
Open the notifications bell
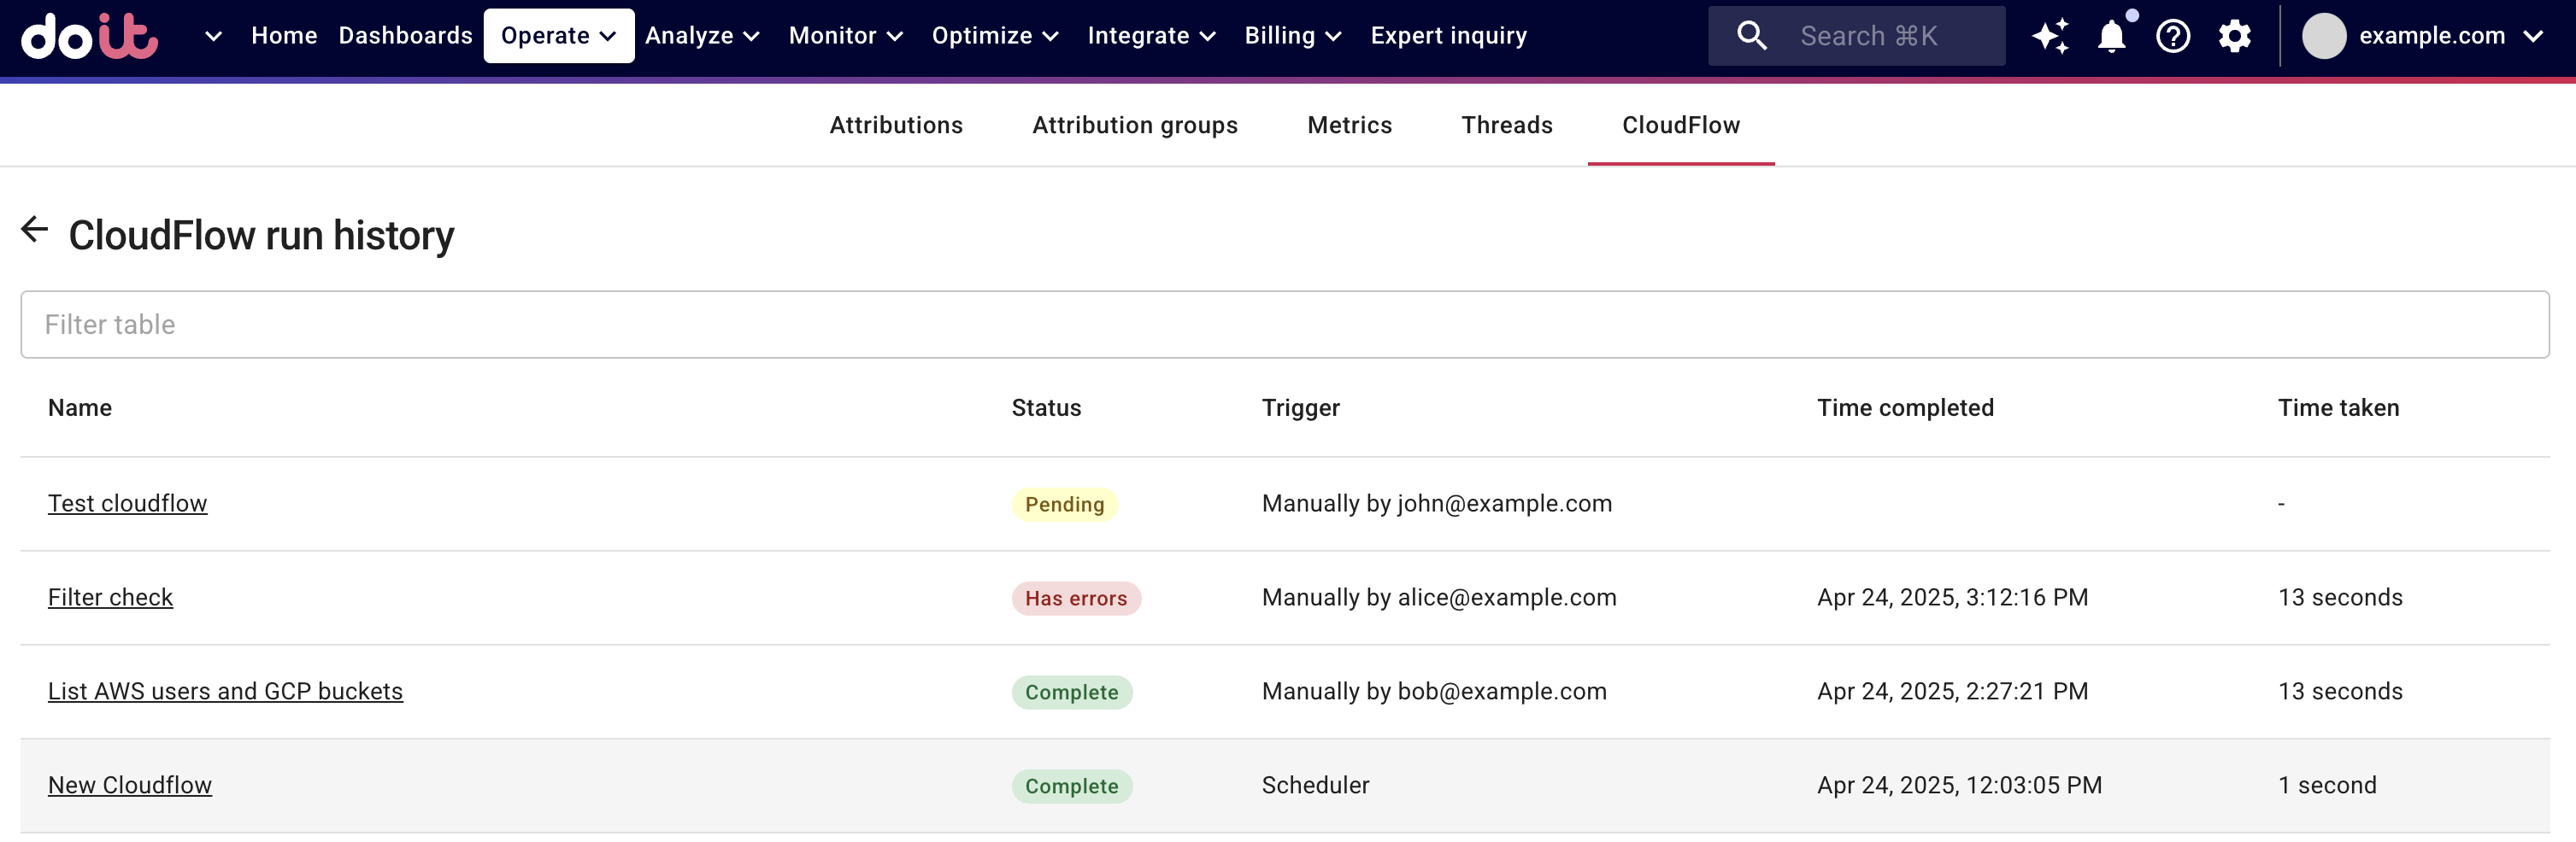(x=2111, y=36)
